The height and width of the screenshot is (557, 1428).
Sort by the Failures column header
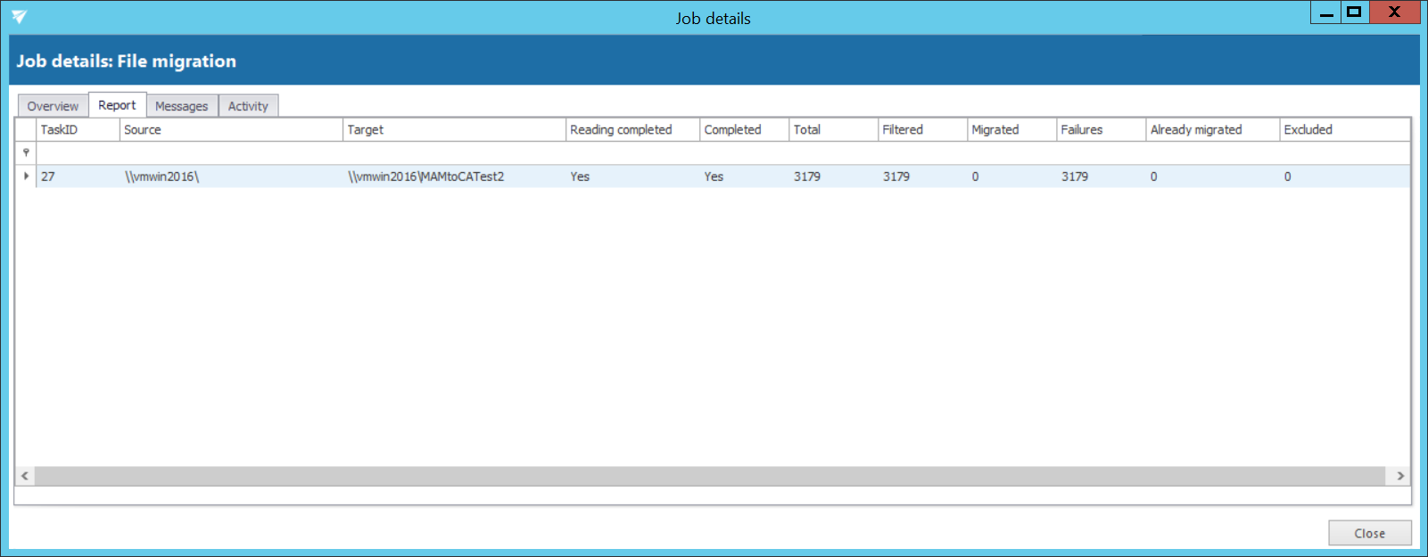[1100, 129]
